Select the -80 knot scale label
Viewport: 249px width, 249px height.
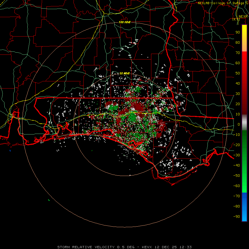click(237, 206)
